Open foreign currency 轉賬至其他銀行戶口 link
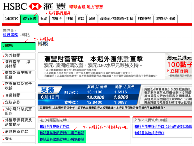 [x=150, y=133]
